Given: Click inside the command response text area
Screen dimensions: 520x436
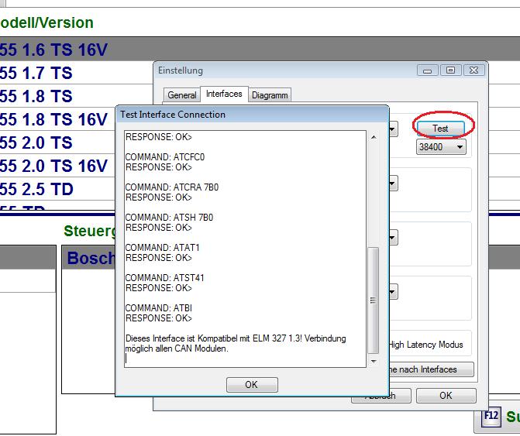Looking at the screenshot, I should (245, 248).
